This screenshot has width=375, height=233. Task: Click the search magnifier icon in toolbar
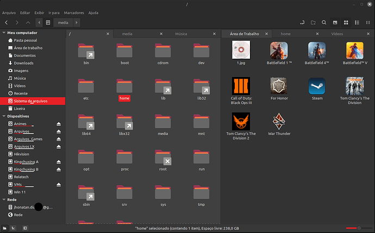point(324,22)
